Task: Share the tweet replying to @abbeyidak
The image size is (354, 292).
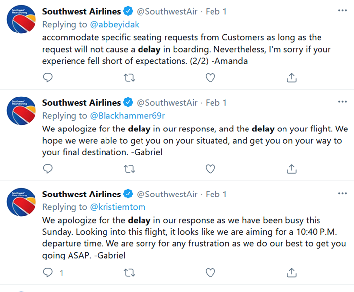Action: [x=292, y=78]
